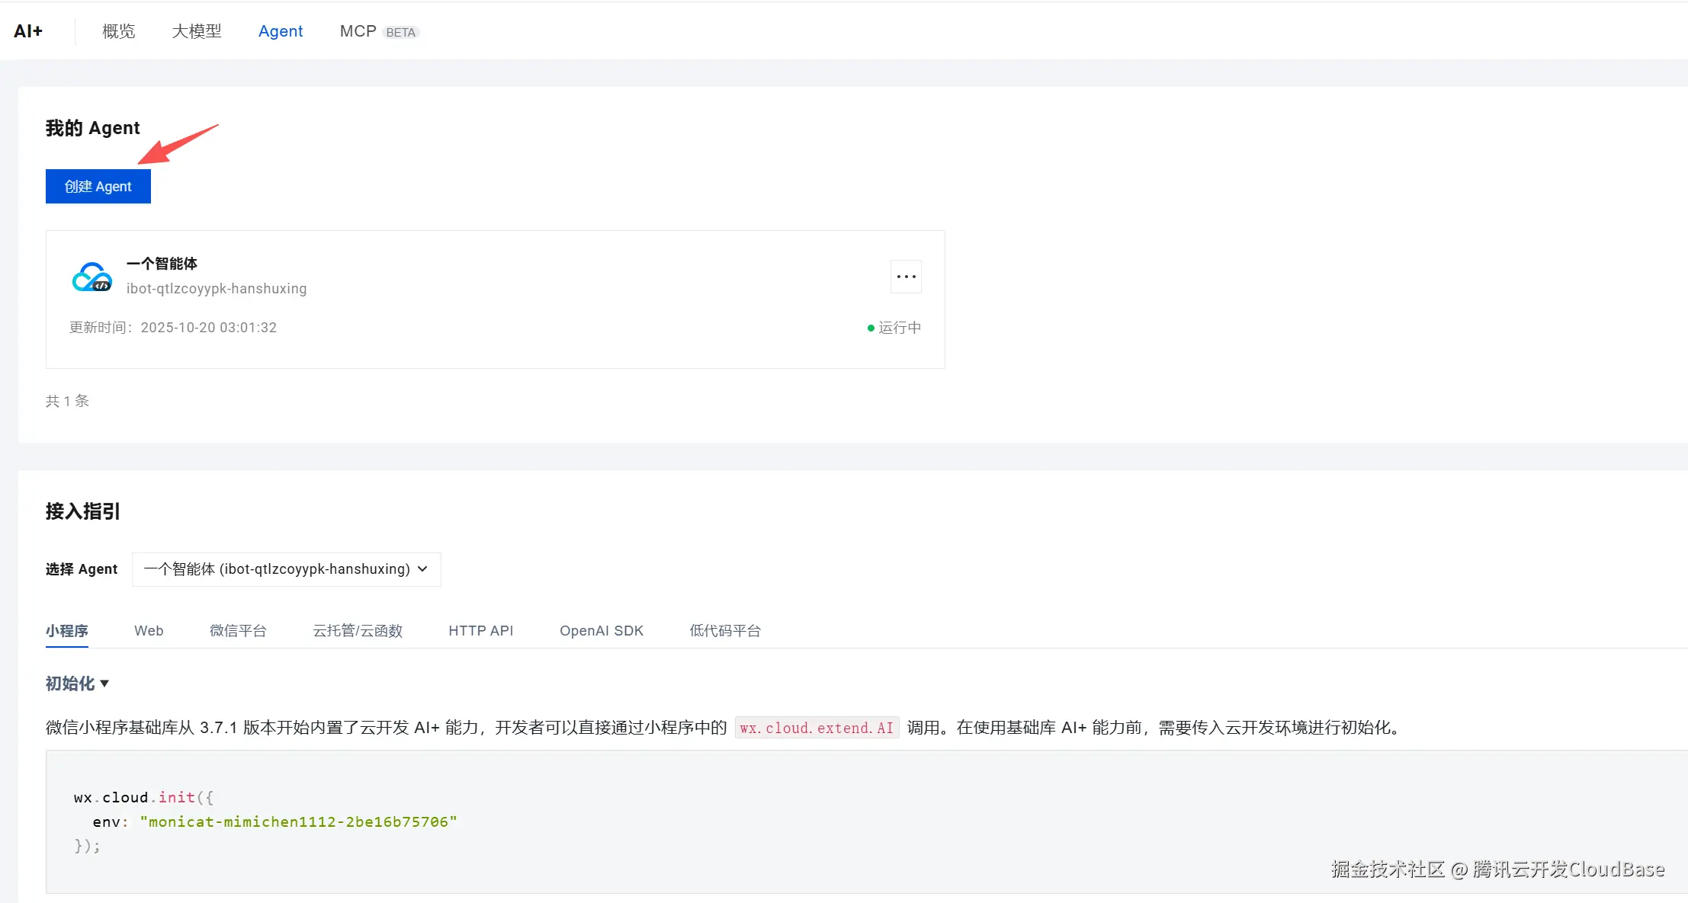This screenshot has width=1688, height=903.
Task: Click the 一个智能体 agent avatar icon
Action: pos(91,276)
